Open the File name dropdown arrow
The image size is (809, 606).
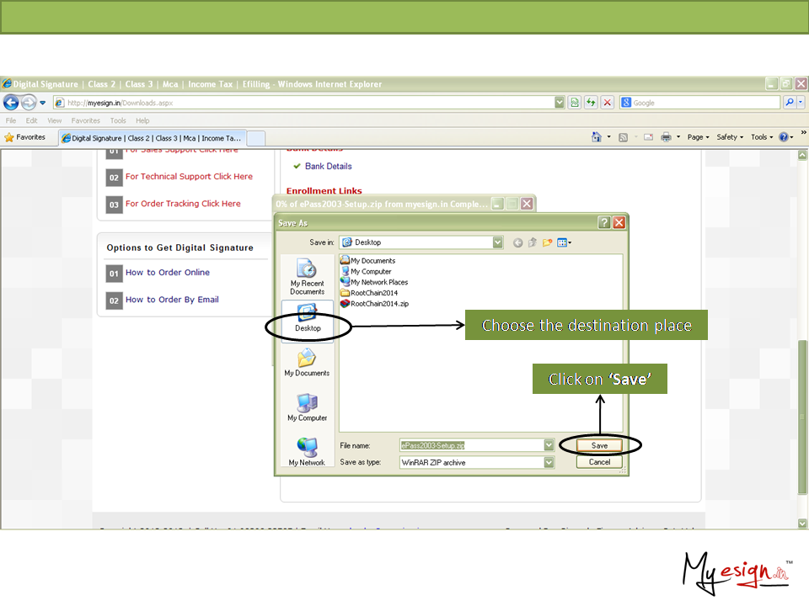pyautogui.click(x=549, y=445)
